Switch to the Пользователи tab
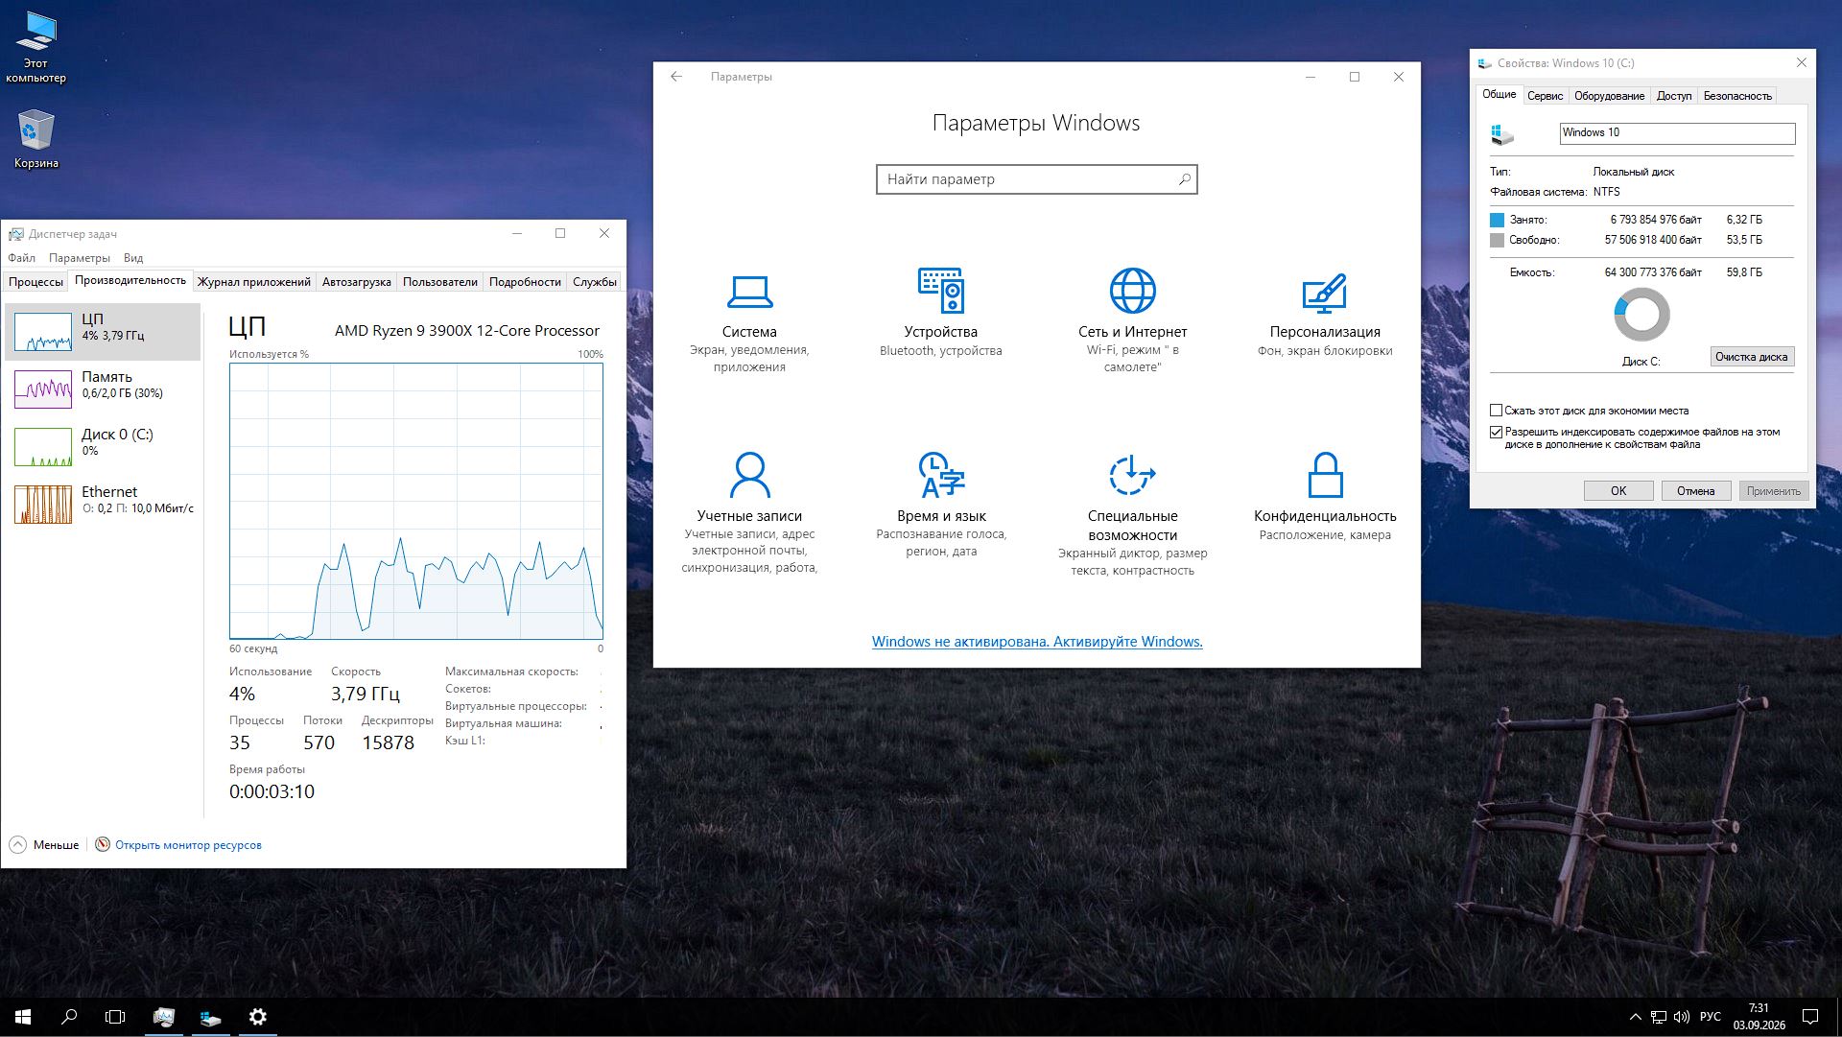The height and width of the screenshot is (1037, 1842). [440, 282]
